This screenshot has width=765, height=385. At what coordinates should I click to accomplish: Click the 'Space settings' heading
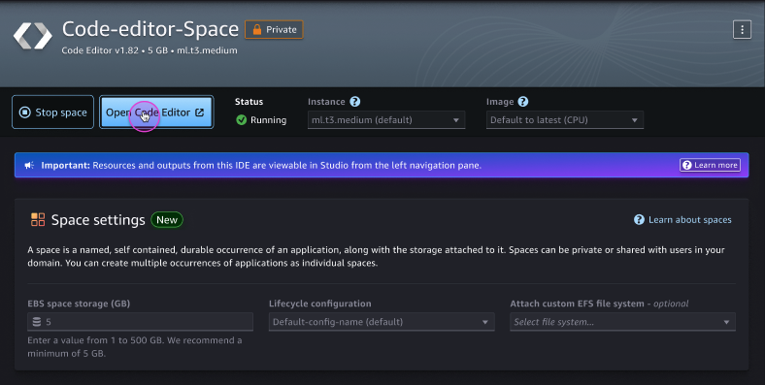[x=98, y=220]
